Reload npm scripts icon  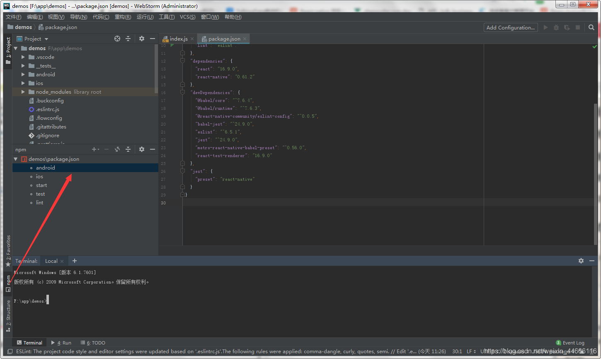(117, 149)
